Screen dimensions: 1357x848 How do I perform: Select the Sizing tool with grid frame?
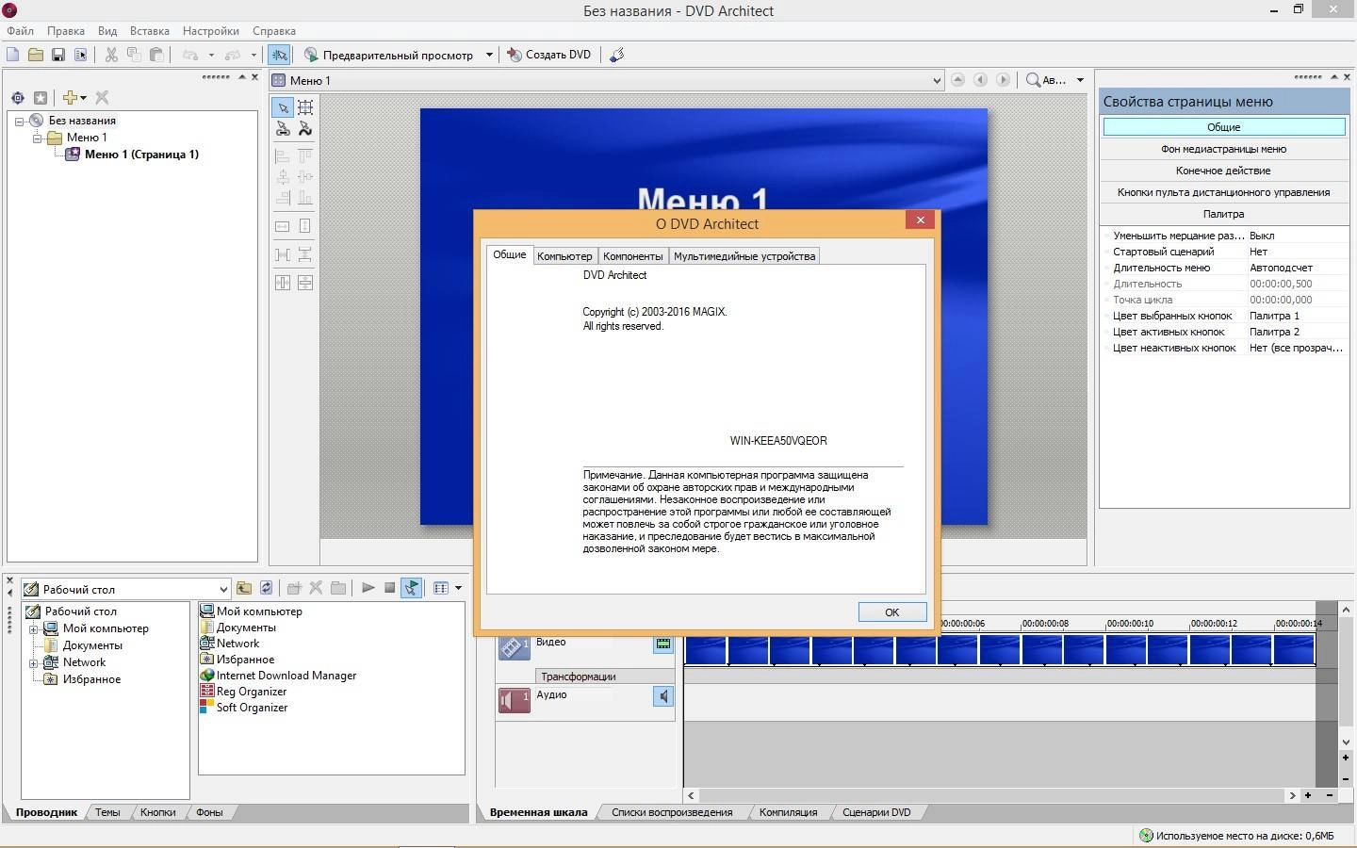click(x=305, y=107)
